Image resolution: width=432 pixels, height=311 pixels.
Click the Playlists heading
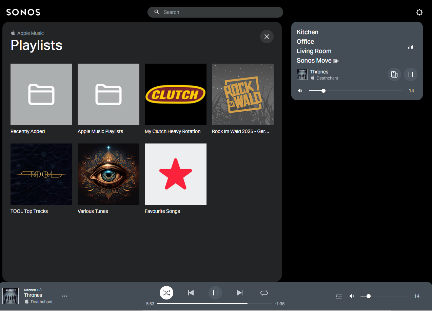click(x=37, y=45)
